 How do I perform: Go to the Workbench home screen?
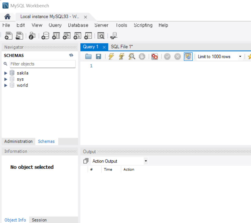(x=7, y=16)
